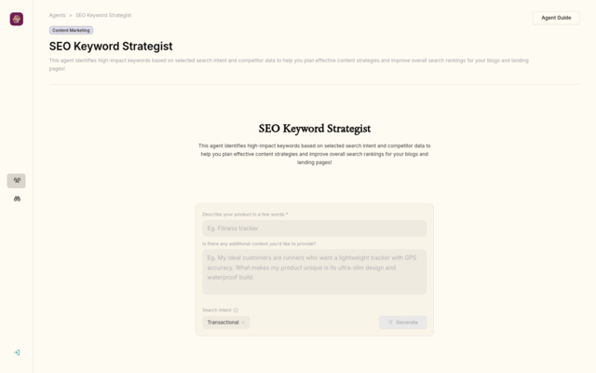
Task: Click the large SEO Keyword Strategist page title
Action: point(111,47)
